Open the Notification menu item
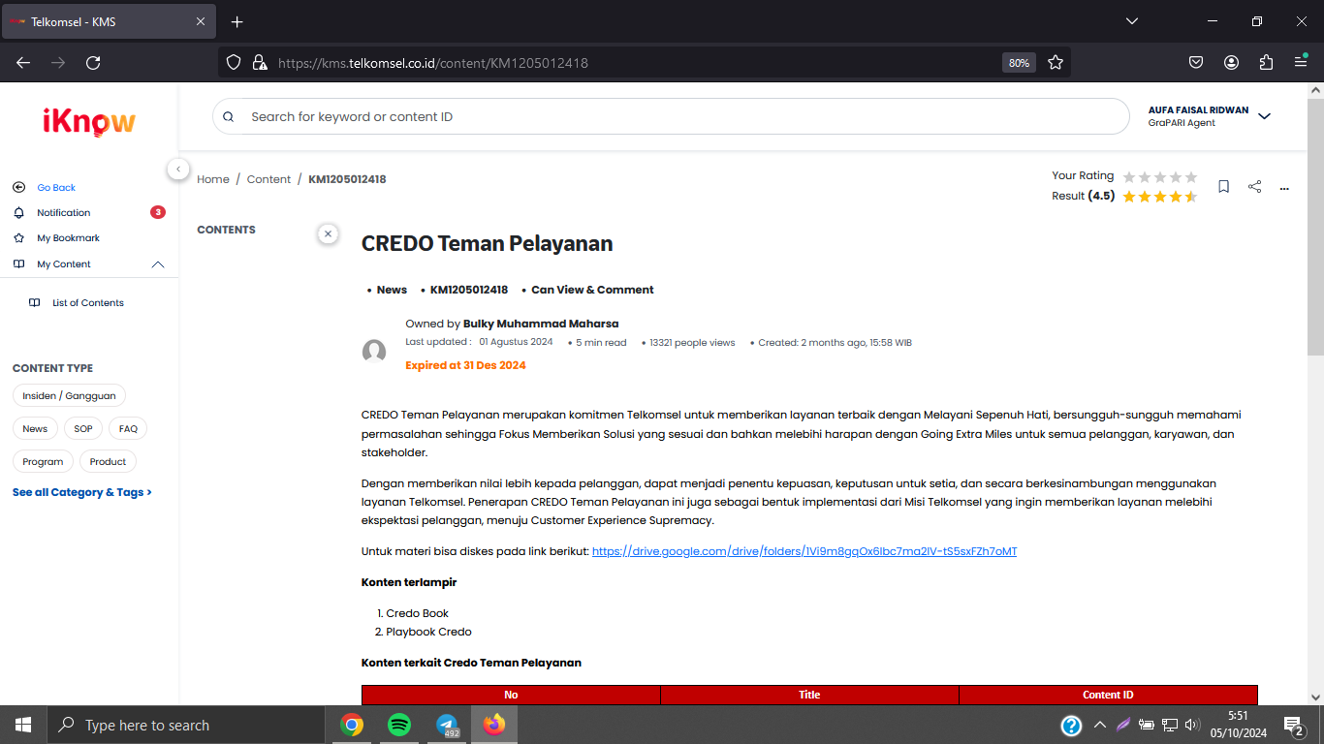This screenshot has height=744, width=1324. click(x=64, y=213)
